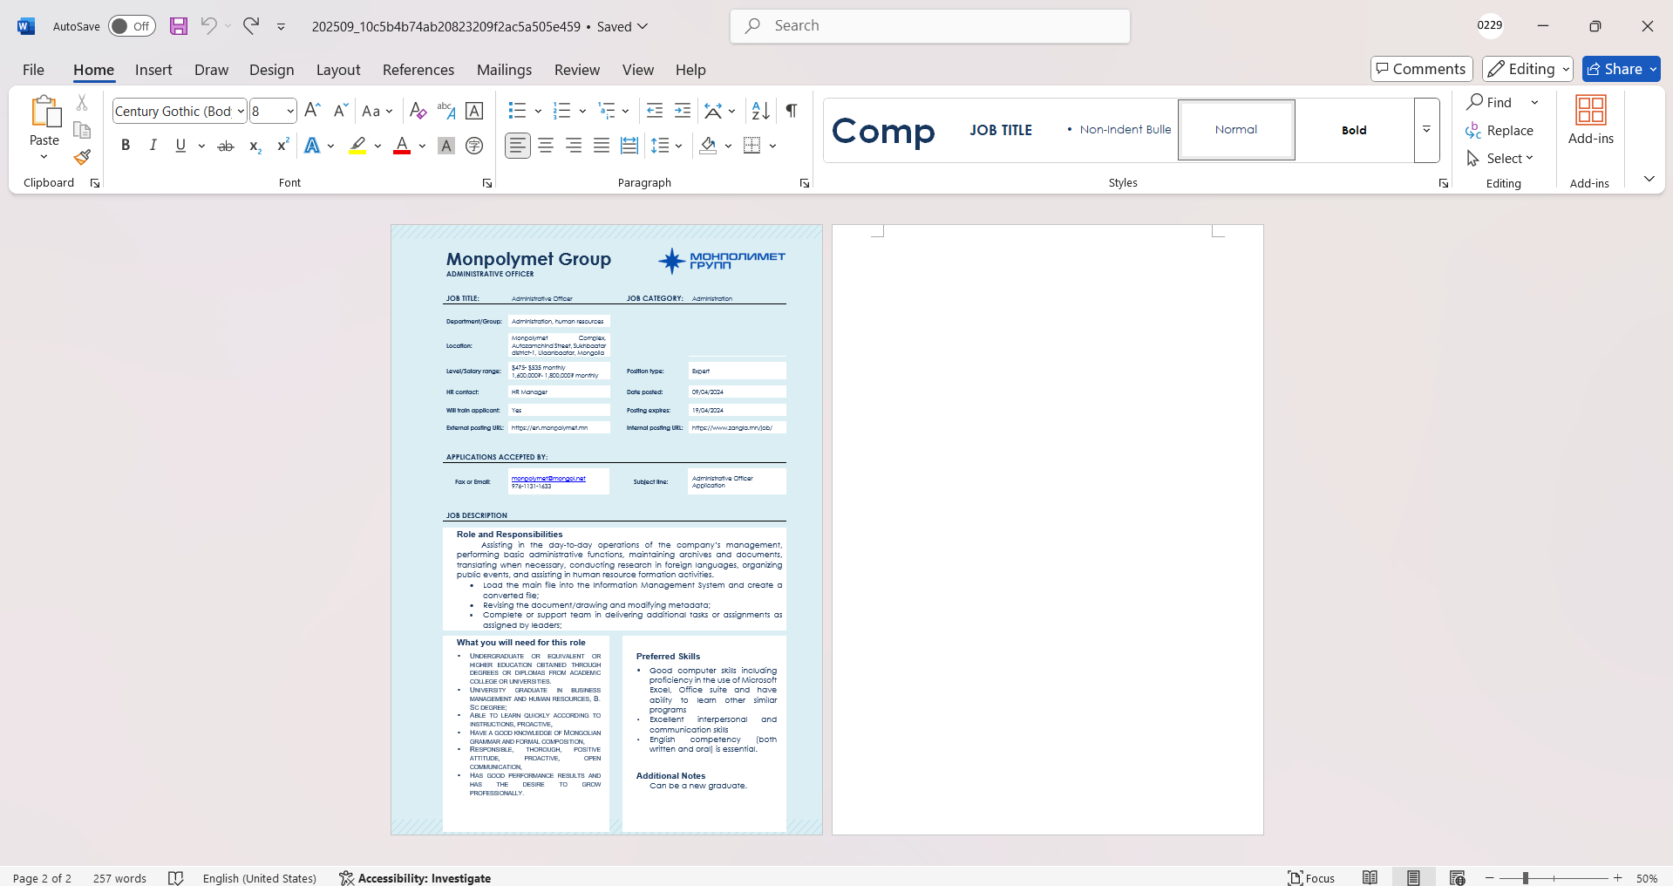Click the 257 words count
This screenshot has width=1673, height=886.
click(x=119, y=877)
